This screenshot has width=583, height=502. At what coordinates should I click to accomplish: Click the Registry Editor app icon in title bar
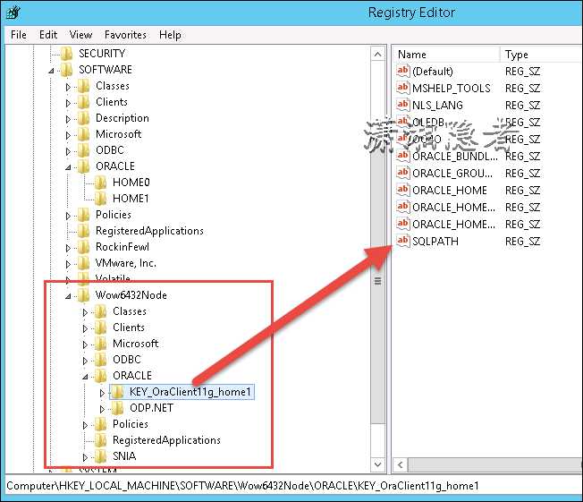click(13, 13)
